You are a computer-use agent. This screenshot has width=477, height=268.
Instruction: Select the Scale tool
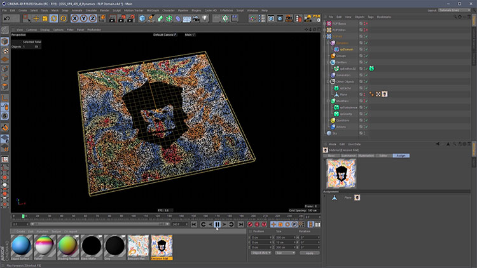click(x=45, y=18)
